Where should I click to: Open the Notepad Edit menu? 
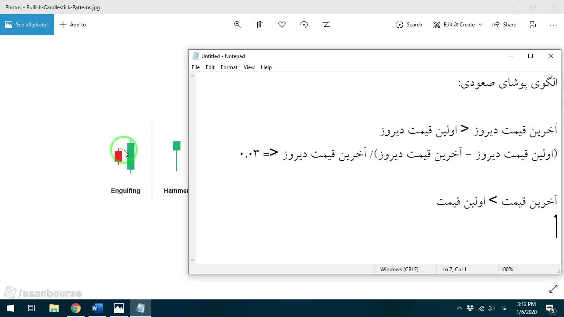pos(210,67)
